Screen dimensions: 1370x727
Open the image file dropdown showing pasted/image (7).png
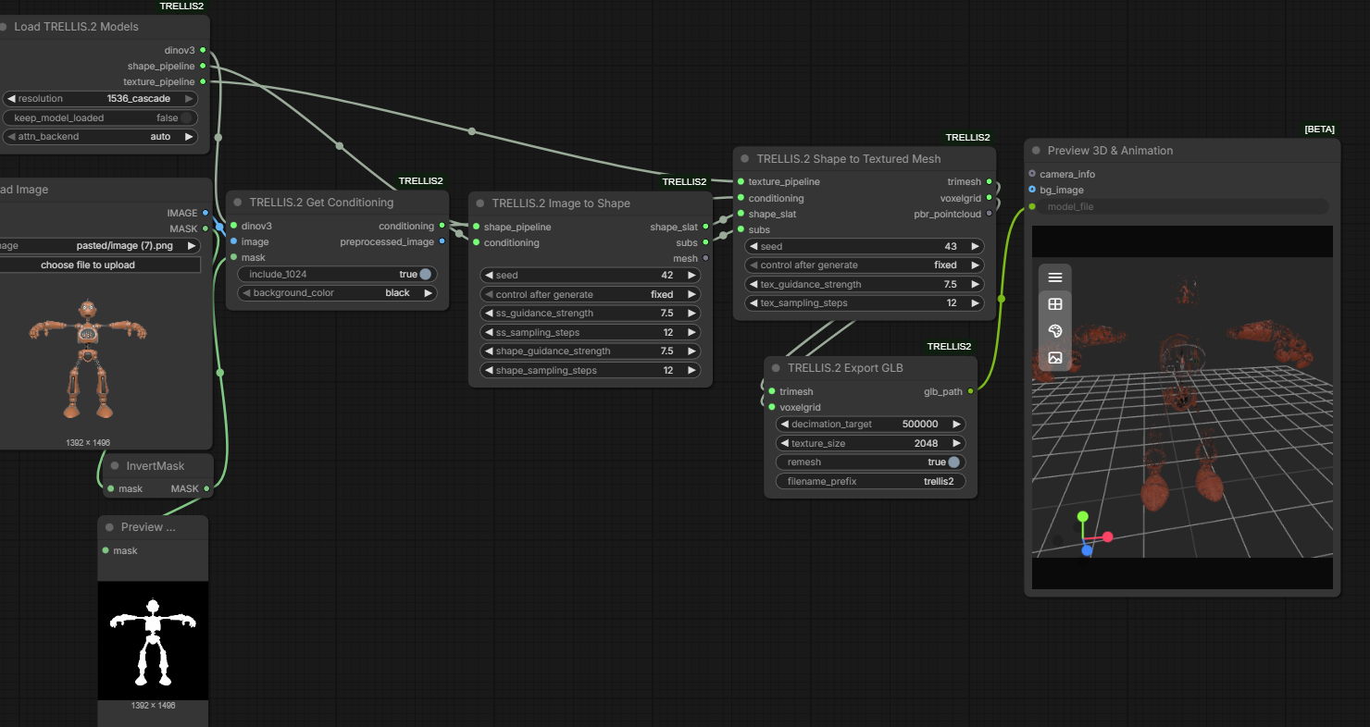(100, 246)
